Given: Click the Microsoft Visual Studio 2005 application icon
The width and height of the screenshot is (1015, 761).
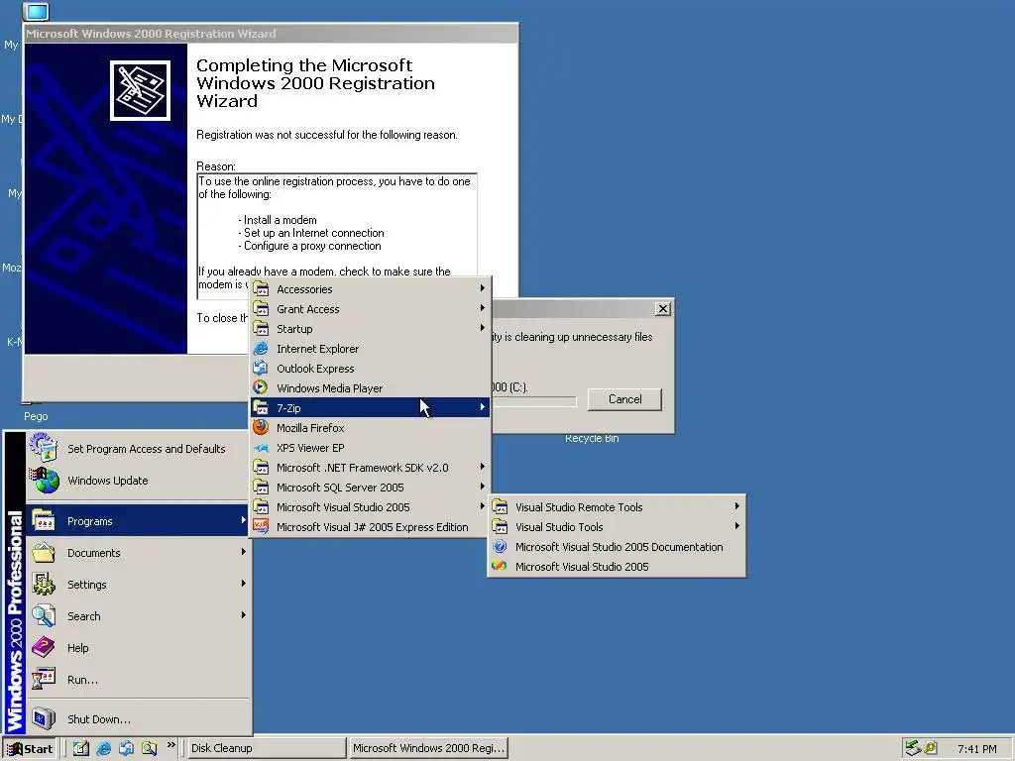Looking at the screenshot, I should pyautogui.click(x=500, y=566).
